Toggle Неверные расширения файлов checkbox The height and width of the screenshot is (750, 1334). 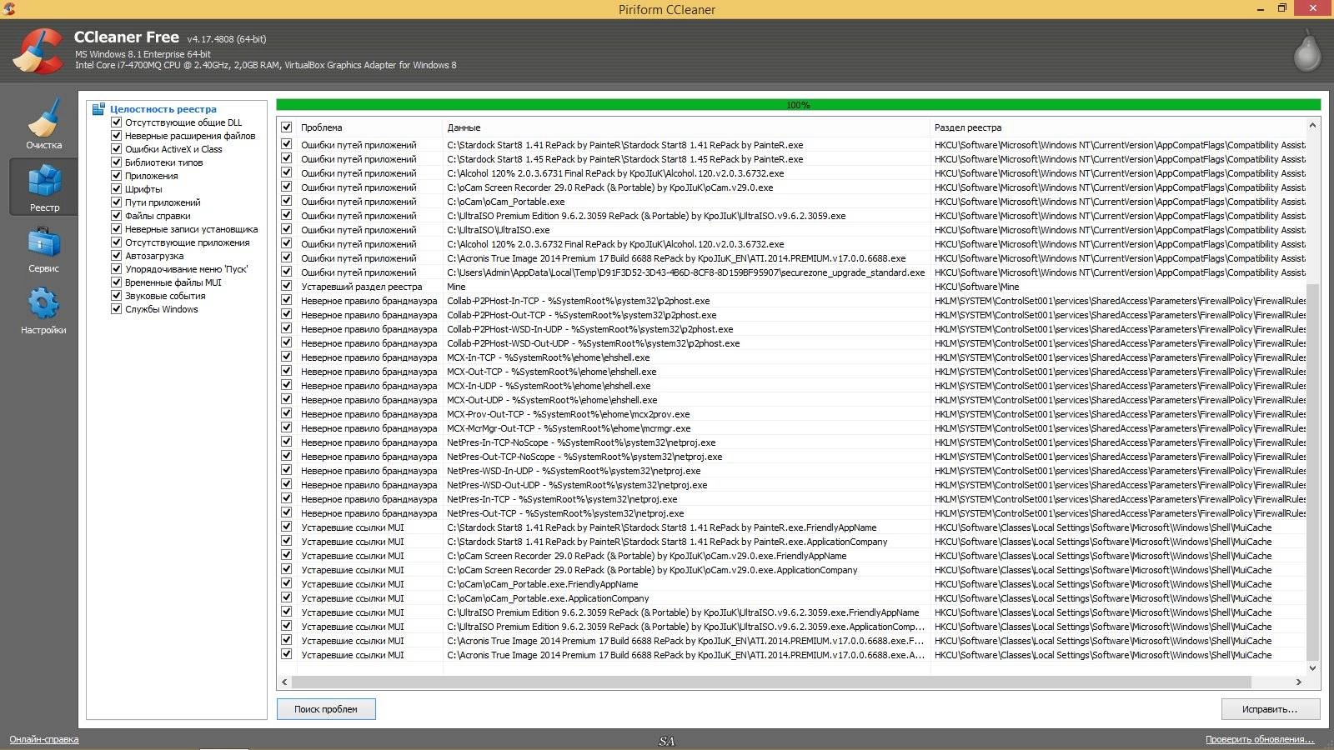click(x=117, y=136)
